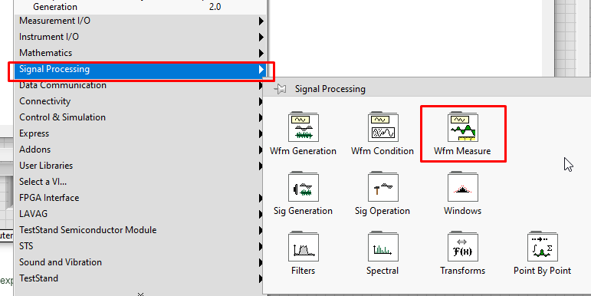591x296 pixels.
Task: Expand the palette using bottom double chevron
Action: coord(140,294)
